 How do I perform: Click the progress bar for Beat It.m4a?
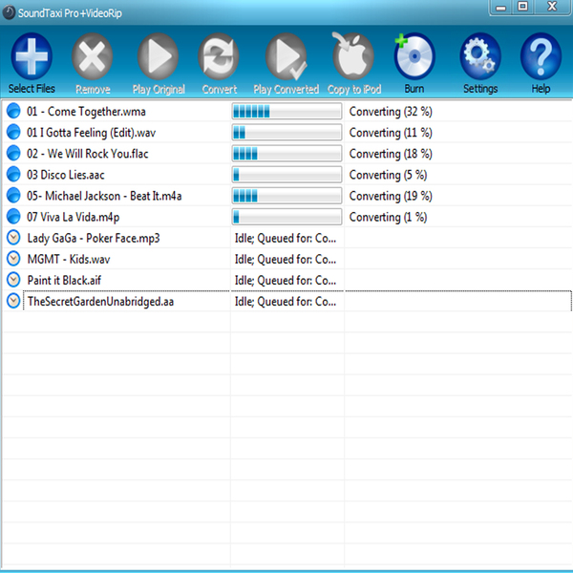click(286, 196)
